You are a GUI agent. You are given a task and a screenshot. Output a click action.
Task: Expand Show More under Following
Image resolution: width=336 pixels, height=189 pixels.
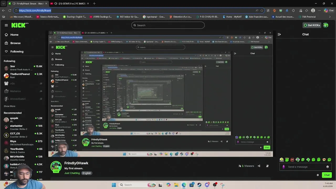[x=9, y=106]
